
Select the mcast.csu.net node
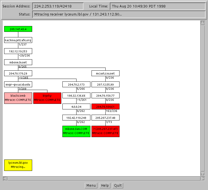105,73
